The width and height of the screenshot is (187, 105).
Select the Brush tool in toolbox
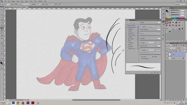click(x=2, y=28)
